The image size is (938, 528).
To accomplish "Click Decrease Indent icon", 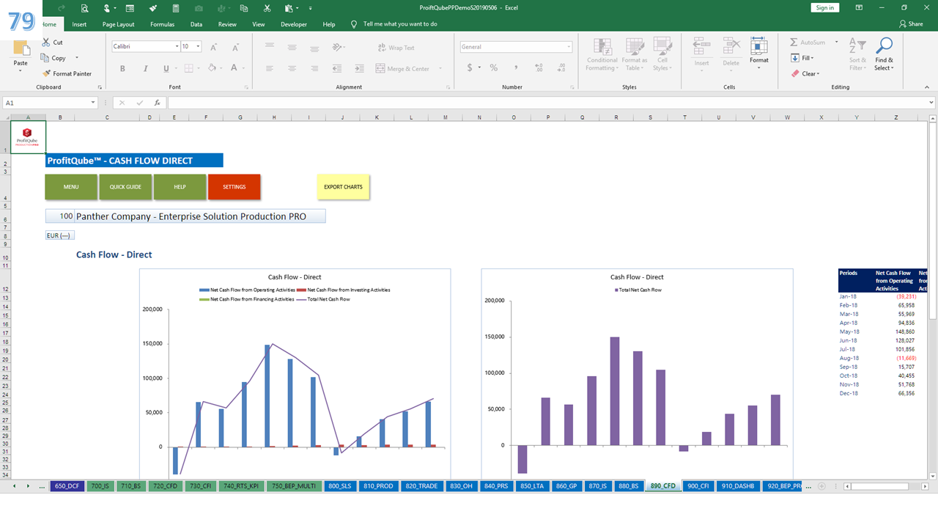I will click(337, 68).
